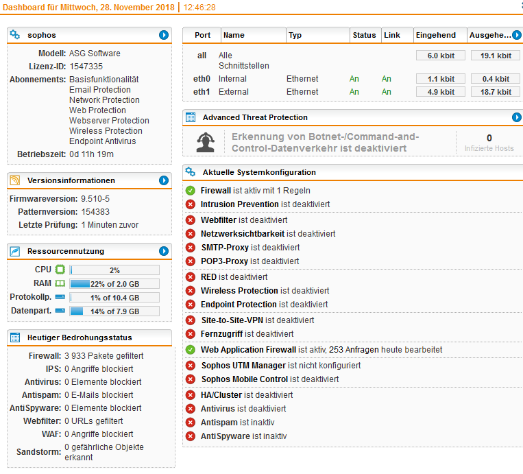Image resolution: width=523 pixels, height=474 pixels.
Task: Click the RAM usage bar
Action: click(114, 283)
